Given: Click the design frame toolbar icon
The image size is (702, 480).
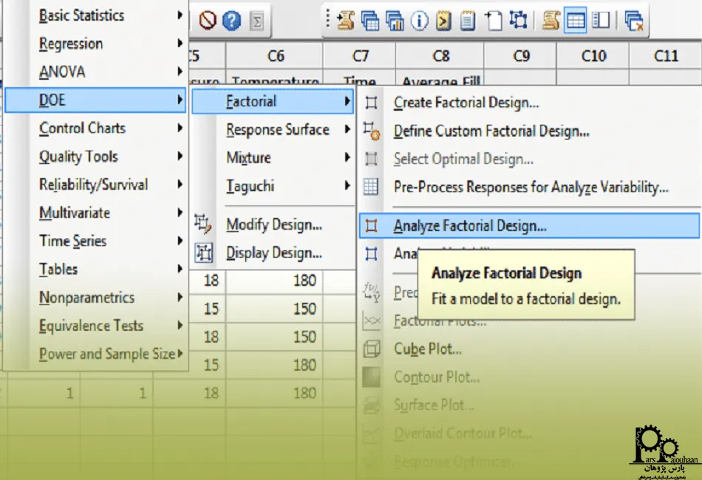Looking at the screenshot, I should 518,20.
